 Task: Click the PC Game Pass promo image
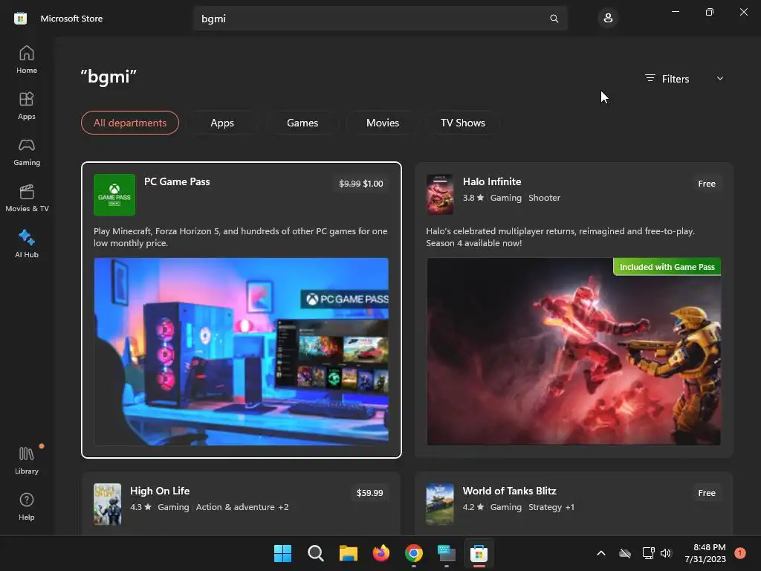pyautogui.click(x=242, y=351)
